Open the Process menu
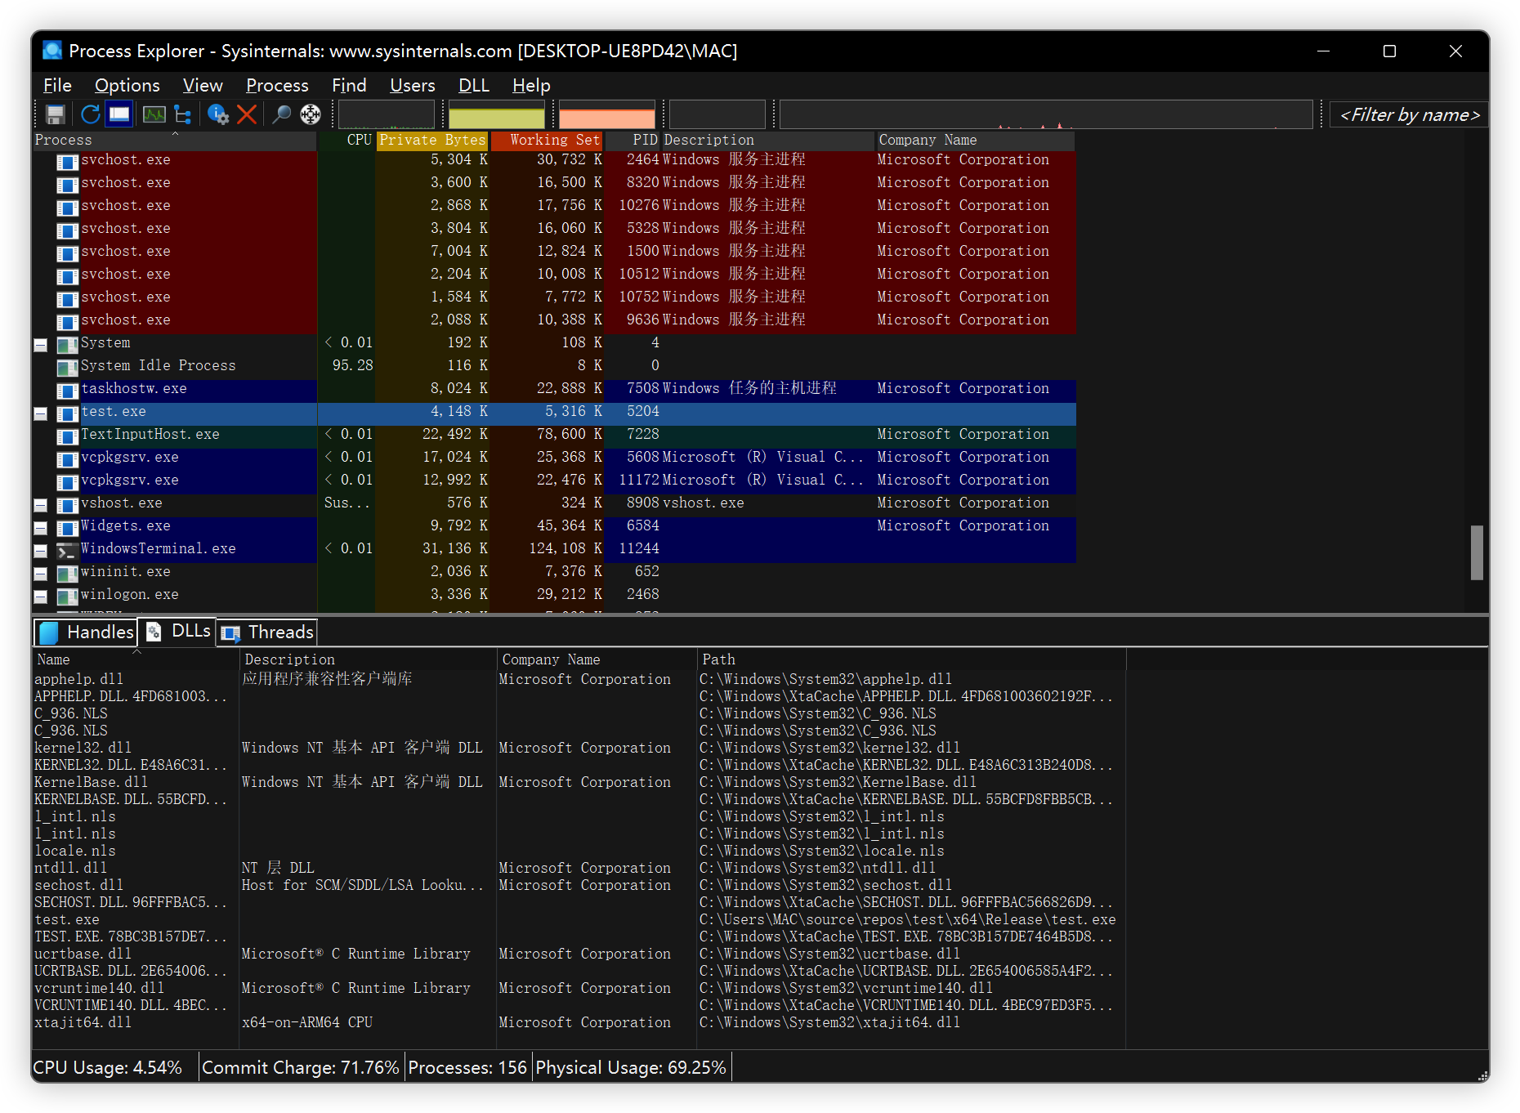Viewport: 1520px width, 1113px height. coord(277,85)
